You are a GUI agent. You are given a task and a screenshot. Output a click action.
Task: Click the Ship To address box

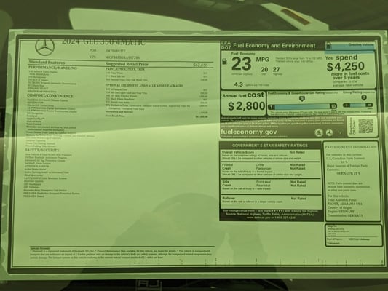tap(353, 235)
